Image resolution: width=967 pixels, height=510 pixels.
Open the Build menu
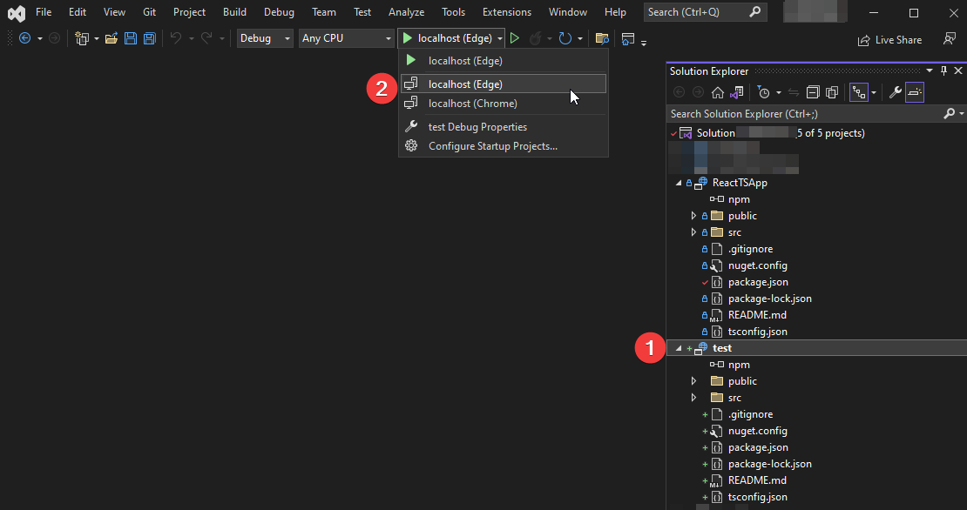[234, 12]
